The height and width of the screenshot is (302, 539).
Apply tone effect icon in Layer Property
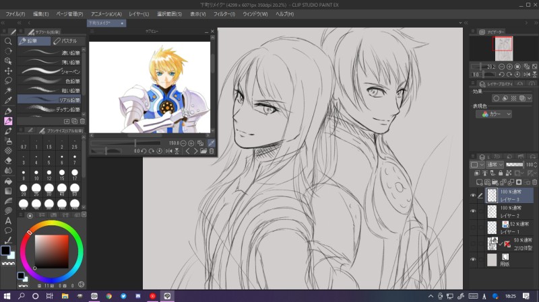[x=513, y=98]
